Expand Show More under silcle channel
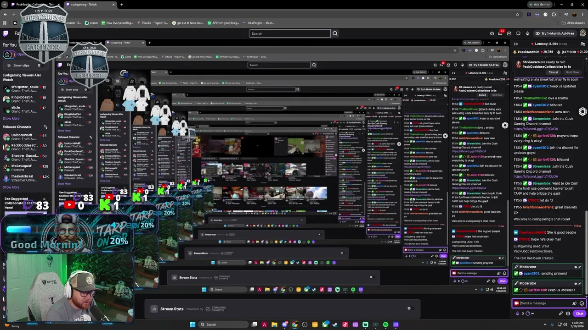Image resolution: width=588 pixels, height=330 pixels. (x=11, y=119)
